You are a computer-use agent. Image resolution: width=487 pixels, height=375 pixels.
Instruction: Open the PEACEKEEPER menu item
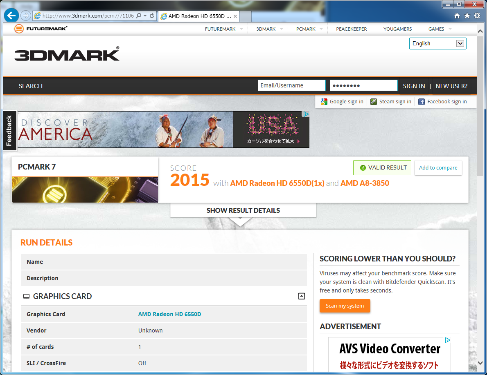pos(351,29)
